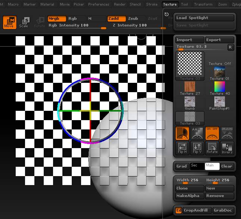Open the Marker menu
The image size is (241, 219).
tap(30, 4)
